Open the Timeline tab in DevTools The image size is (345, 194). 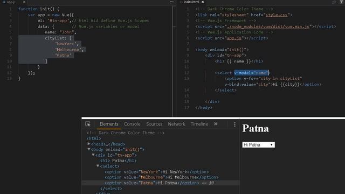(199, 124)
